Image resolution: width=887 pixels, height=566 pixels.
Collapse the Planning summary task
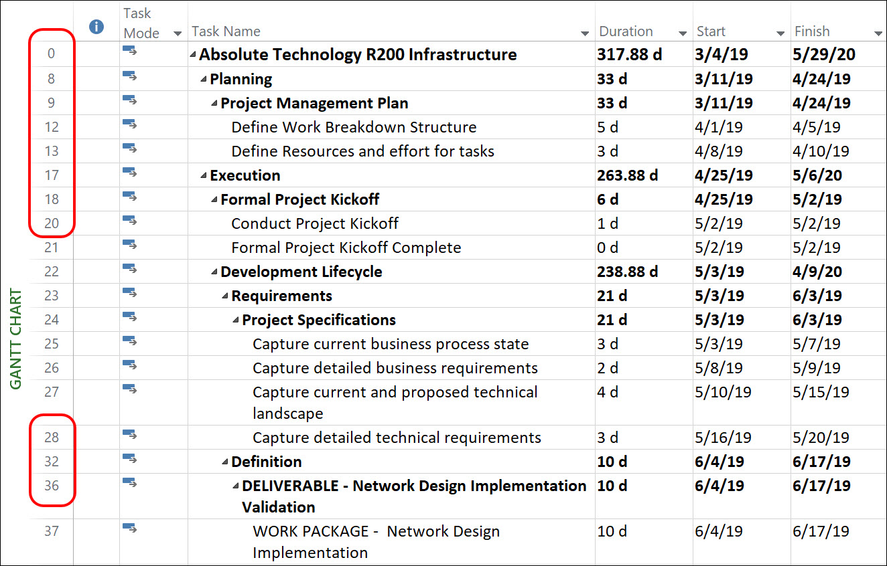click(204, 80)
